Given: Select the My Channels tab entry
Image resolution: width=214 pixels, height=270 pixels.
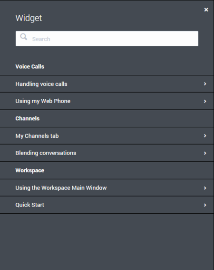Looking at the screenshot, I should (x=107, y=136).
